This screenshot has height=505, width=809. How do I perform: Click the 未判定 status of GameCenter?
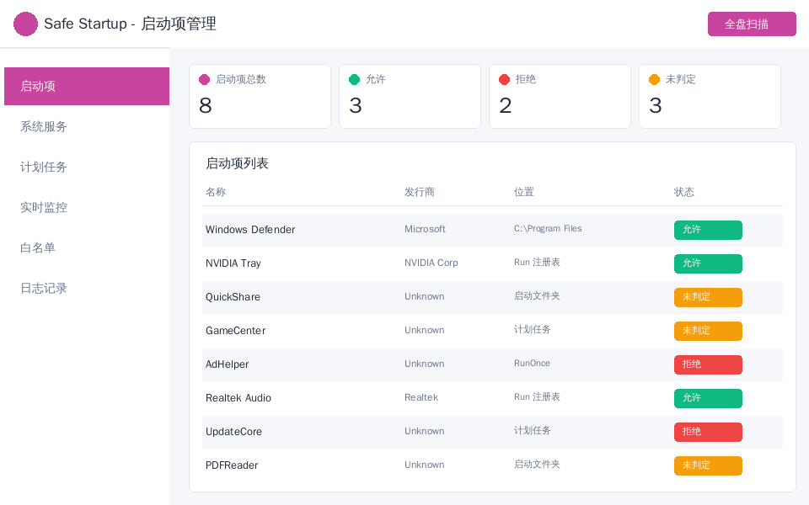click(708, 331)
